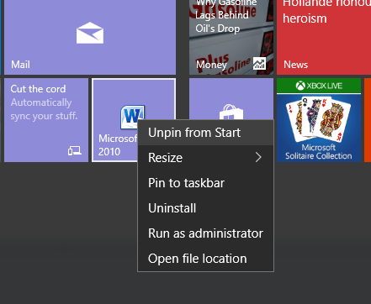Open the Money tile
Screen dimensions: 371x304
231,37
